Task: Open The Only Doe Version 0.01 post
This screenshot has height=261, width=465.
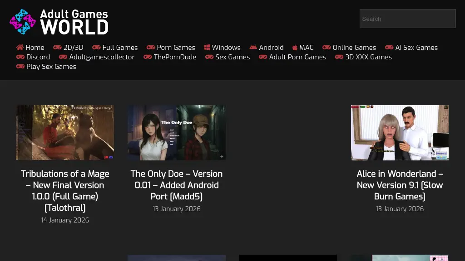Action: [177, 185]
